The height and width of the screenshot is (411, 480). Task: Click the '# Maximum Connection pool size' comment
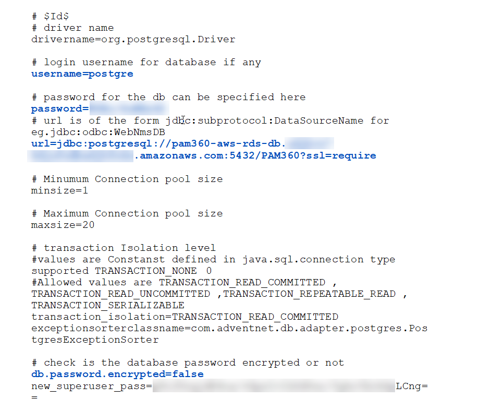click(127, 213)
